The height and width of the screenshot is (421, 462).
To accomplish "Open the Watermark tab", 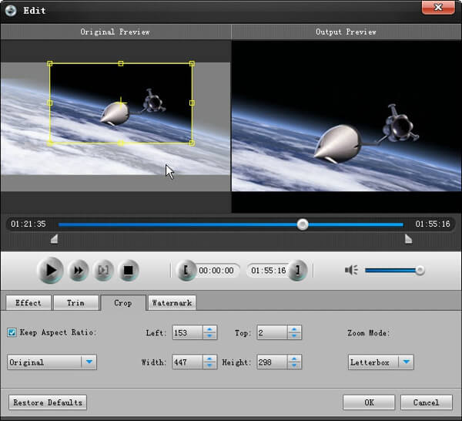I will coord(172,303).
